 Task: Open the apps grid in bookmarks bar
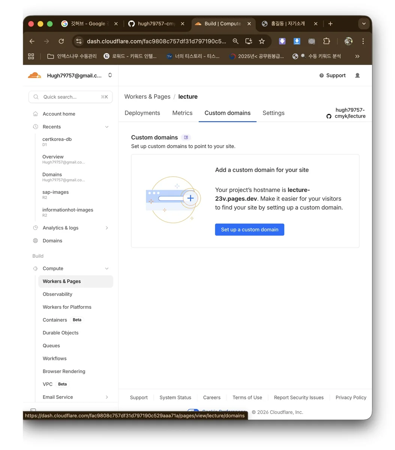point(31,56)
